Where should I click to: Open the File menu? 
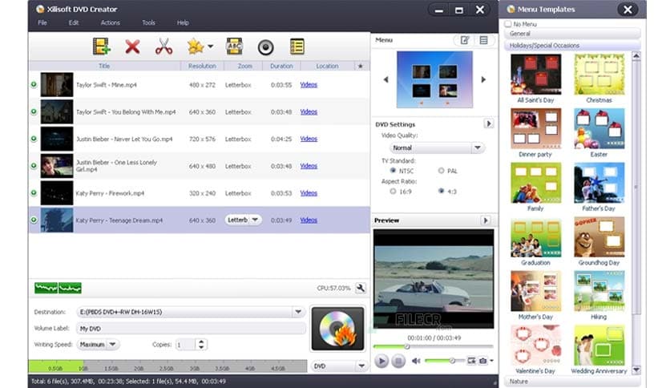(x=42, y=22)
